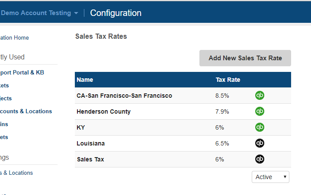This screenshot has height=195, width=311.
Task: Open the Configuration Home link
Action: click(14, 38)
